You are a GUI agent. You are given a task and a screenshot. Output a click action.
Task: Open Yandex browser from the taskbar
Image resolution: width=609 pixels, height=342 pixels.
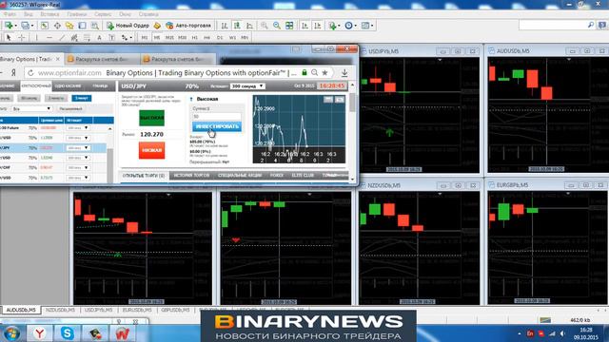[40, 333]
